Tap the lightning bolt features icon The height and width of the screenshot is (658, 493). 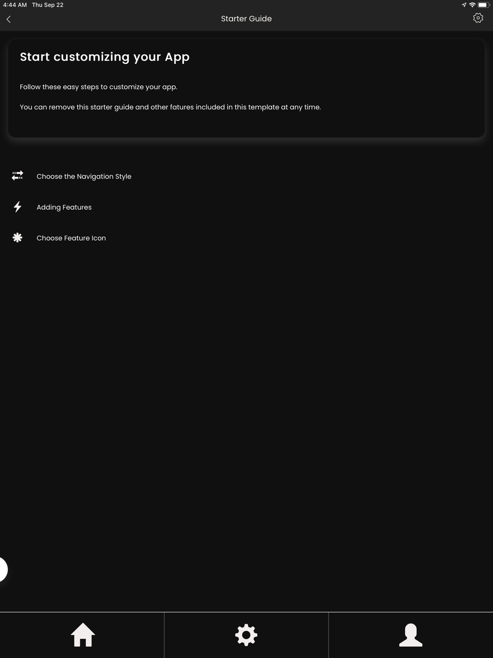(17, 207)
